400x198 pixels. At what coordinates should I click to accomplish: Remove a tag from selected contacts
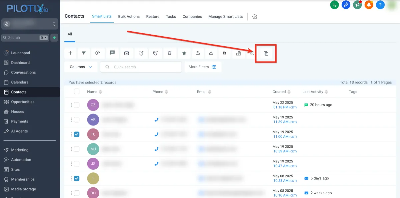coord(155,53)
